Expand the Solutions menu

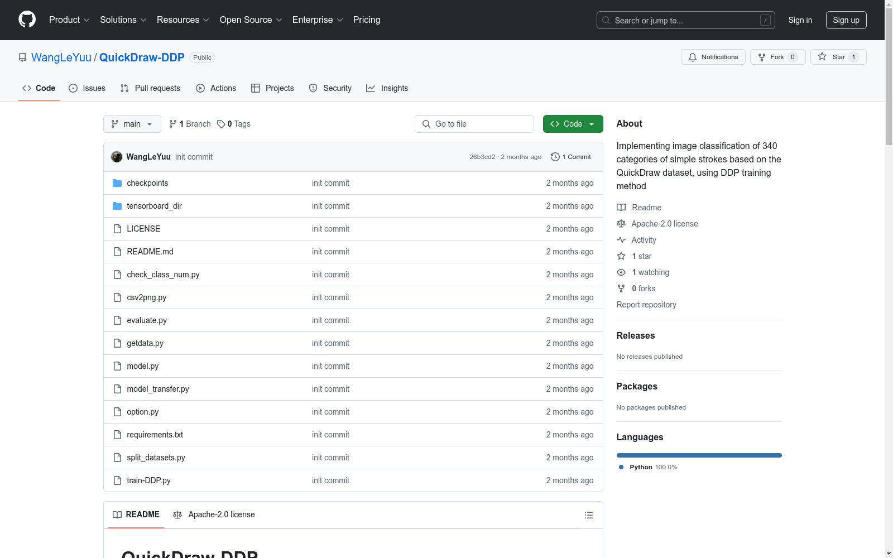(x=123, y=20)
